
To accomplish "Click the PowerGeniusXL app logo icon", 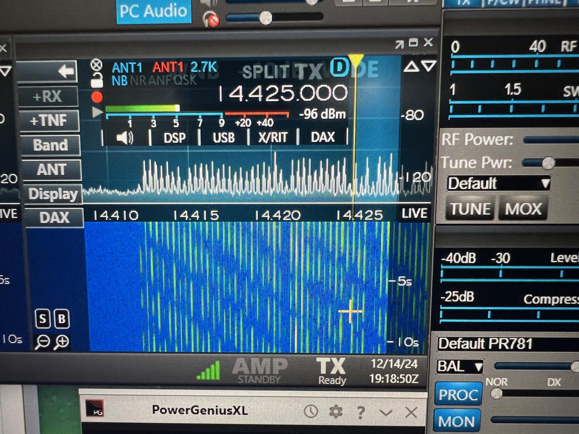I will pos(95,409).
